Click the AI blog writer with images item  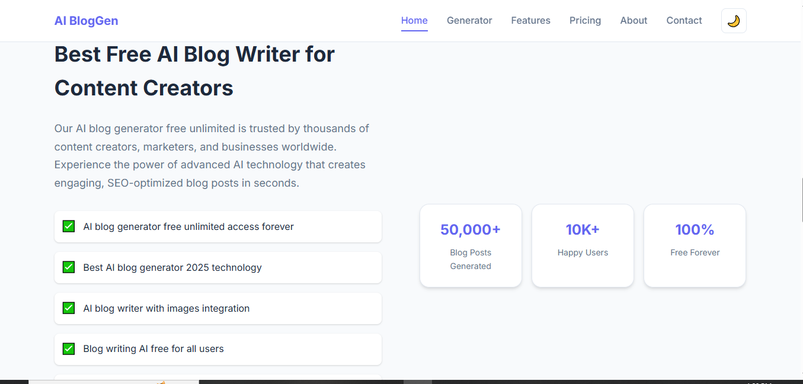tap(218, 308)
